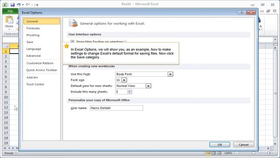Click the restore workbook window button
Viewport: 280px width, 158px height.
(268, 11)
